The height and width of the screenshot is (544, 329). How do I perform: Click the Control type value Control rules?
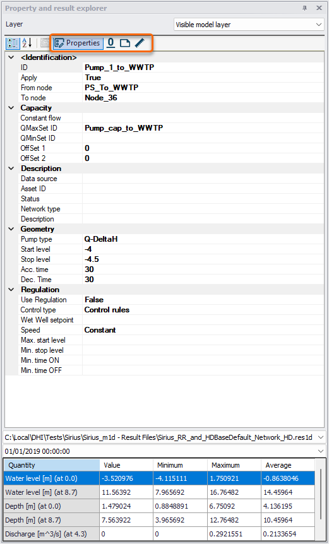point(107,309)
